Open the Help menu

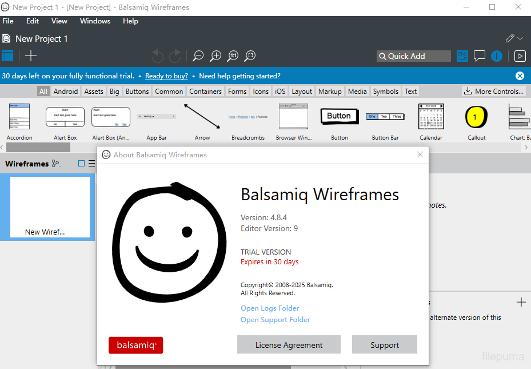(130, 21)
